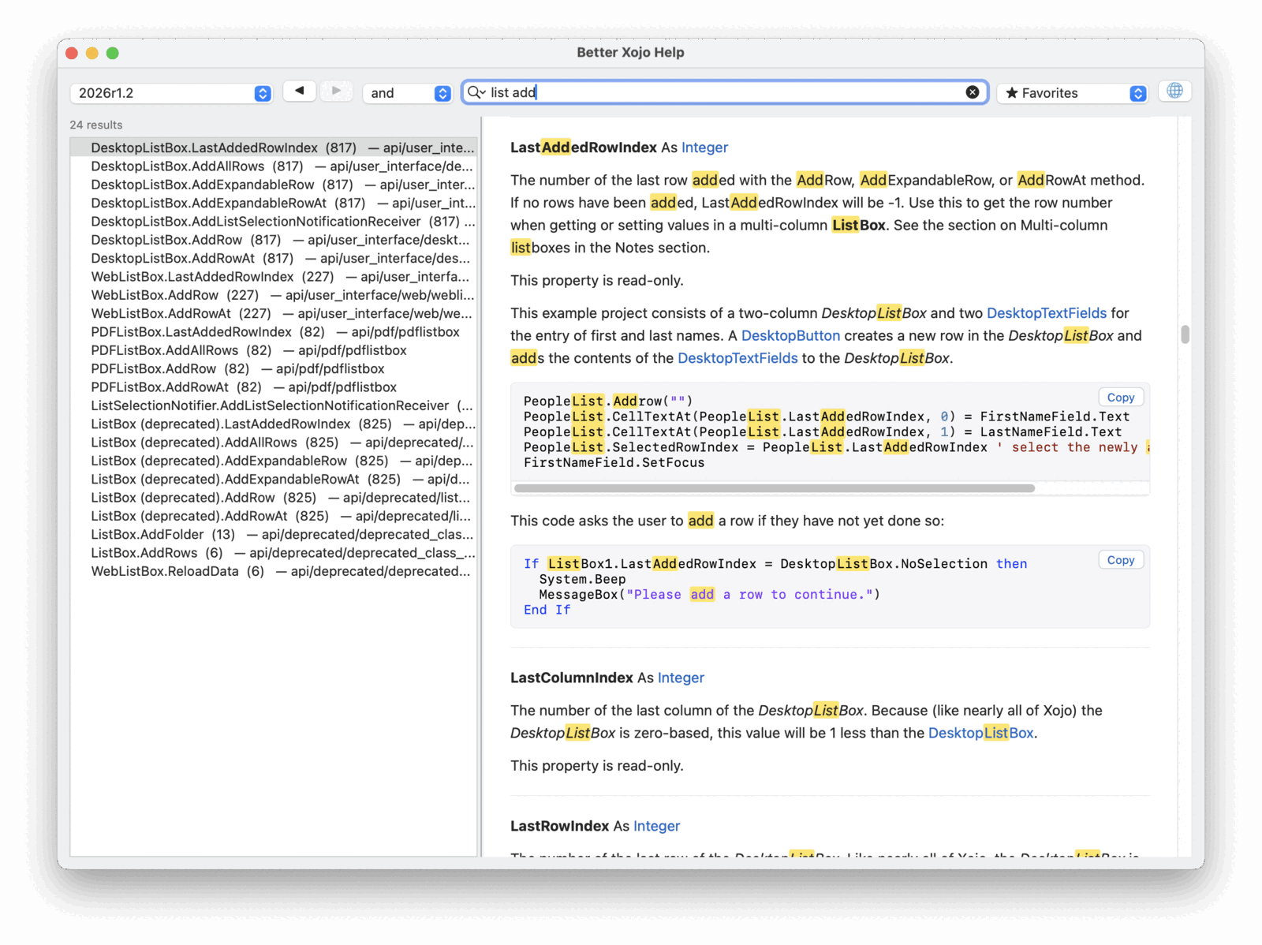
Task: Select result ListBox (deprecated).AddRow
Action: (x=274, y=498)
